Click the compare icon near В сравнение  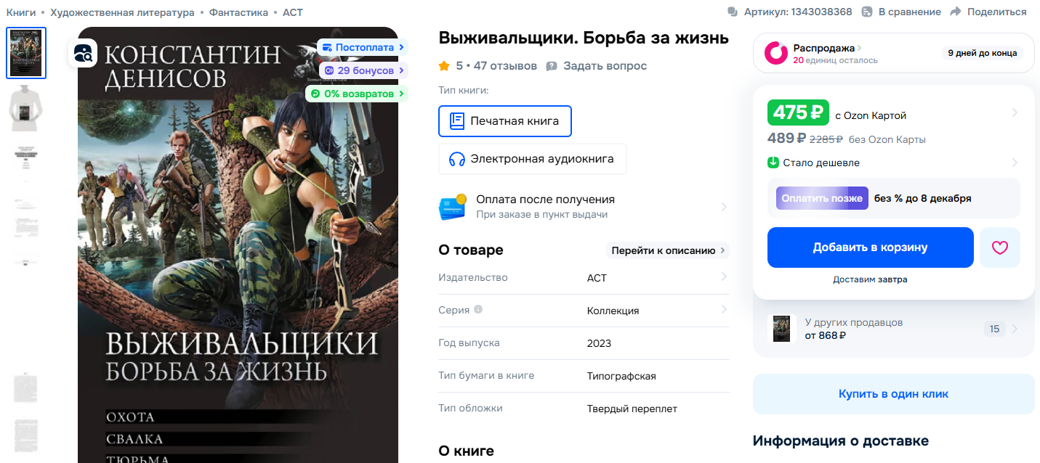coord(867,12)
